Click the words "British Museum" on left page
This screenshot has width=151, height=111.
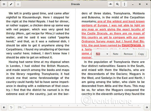[58, 66]
